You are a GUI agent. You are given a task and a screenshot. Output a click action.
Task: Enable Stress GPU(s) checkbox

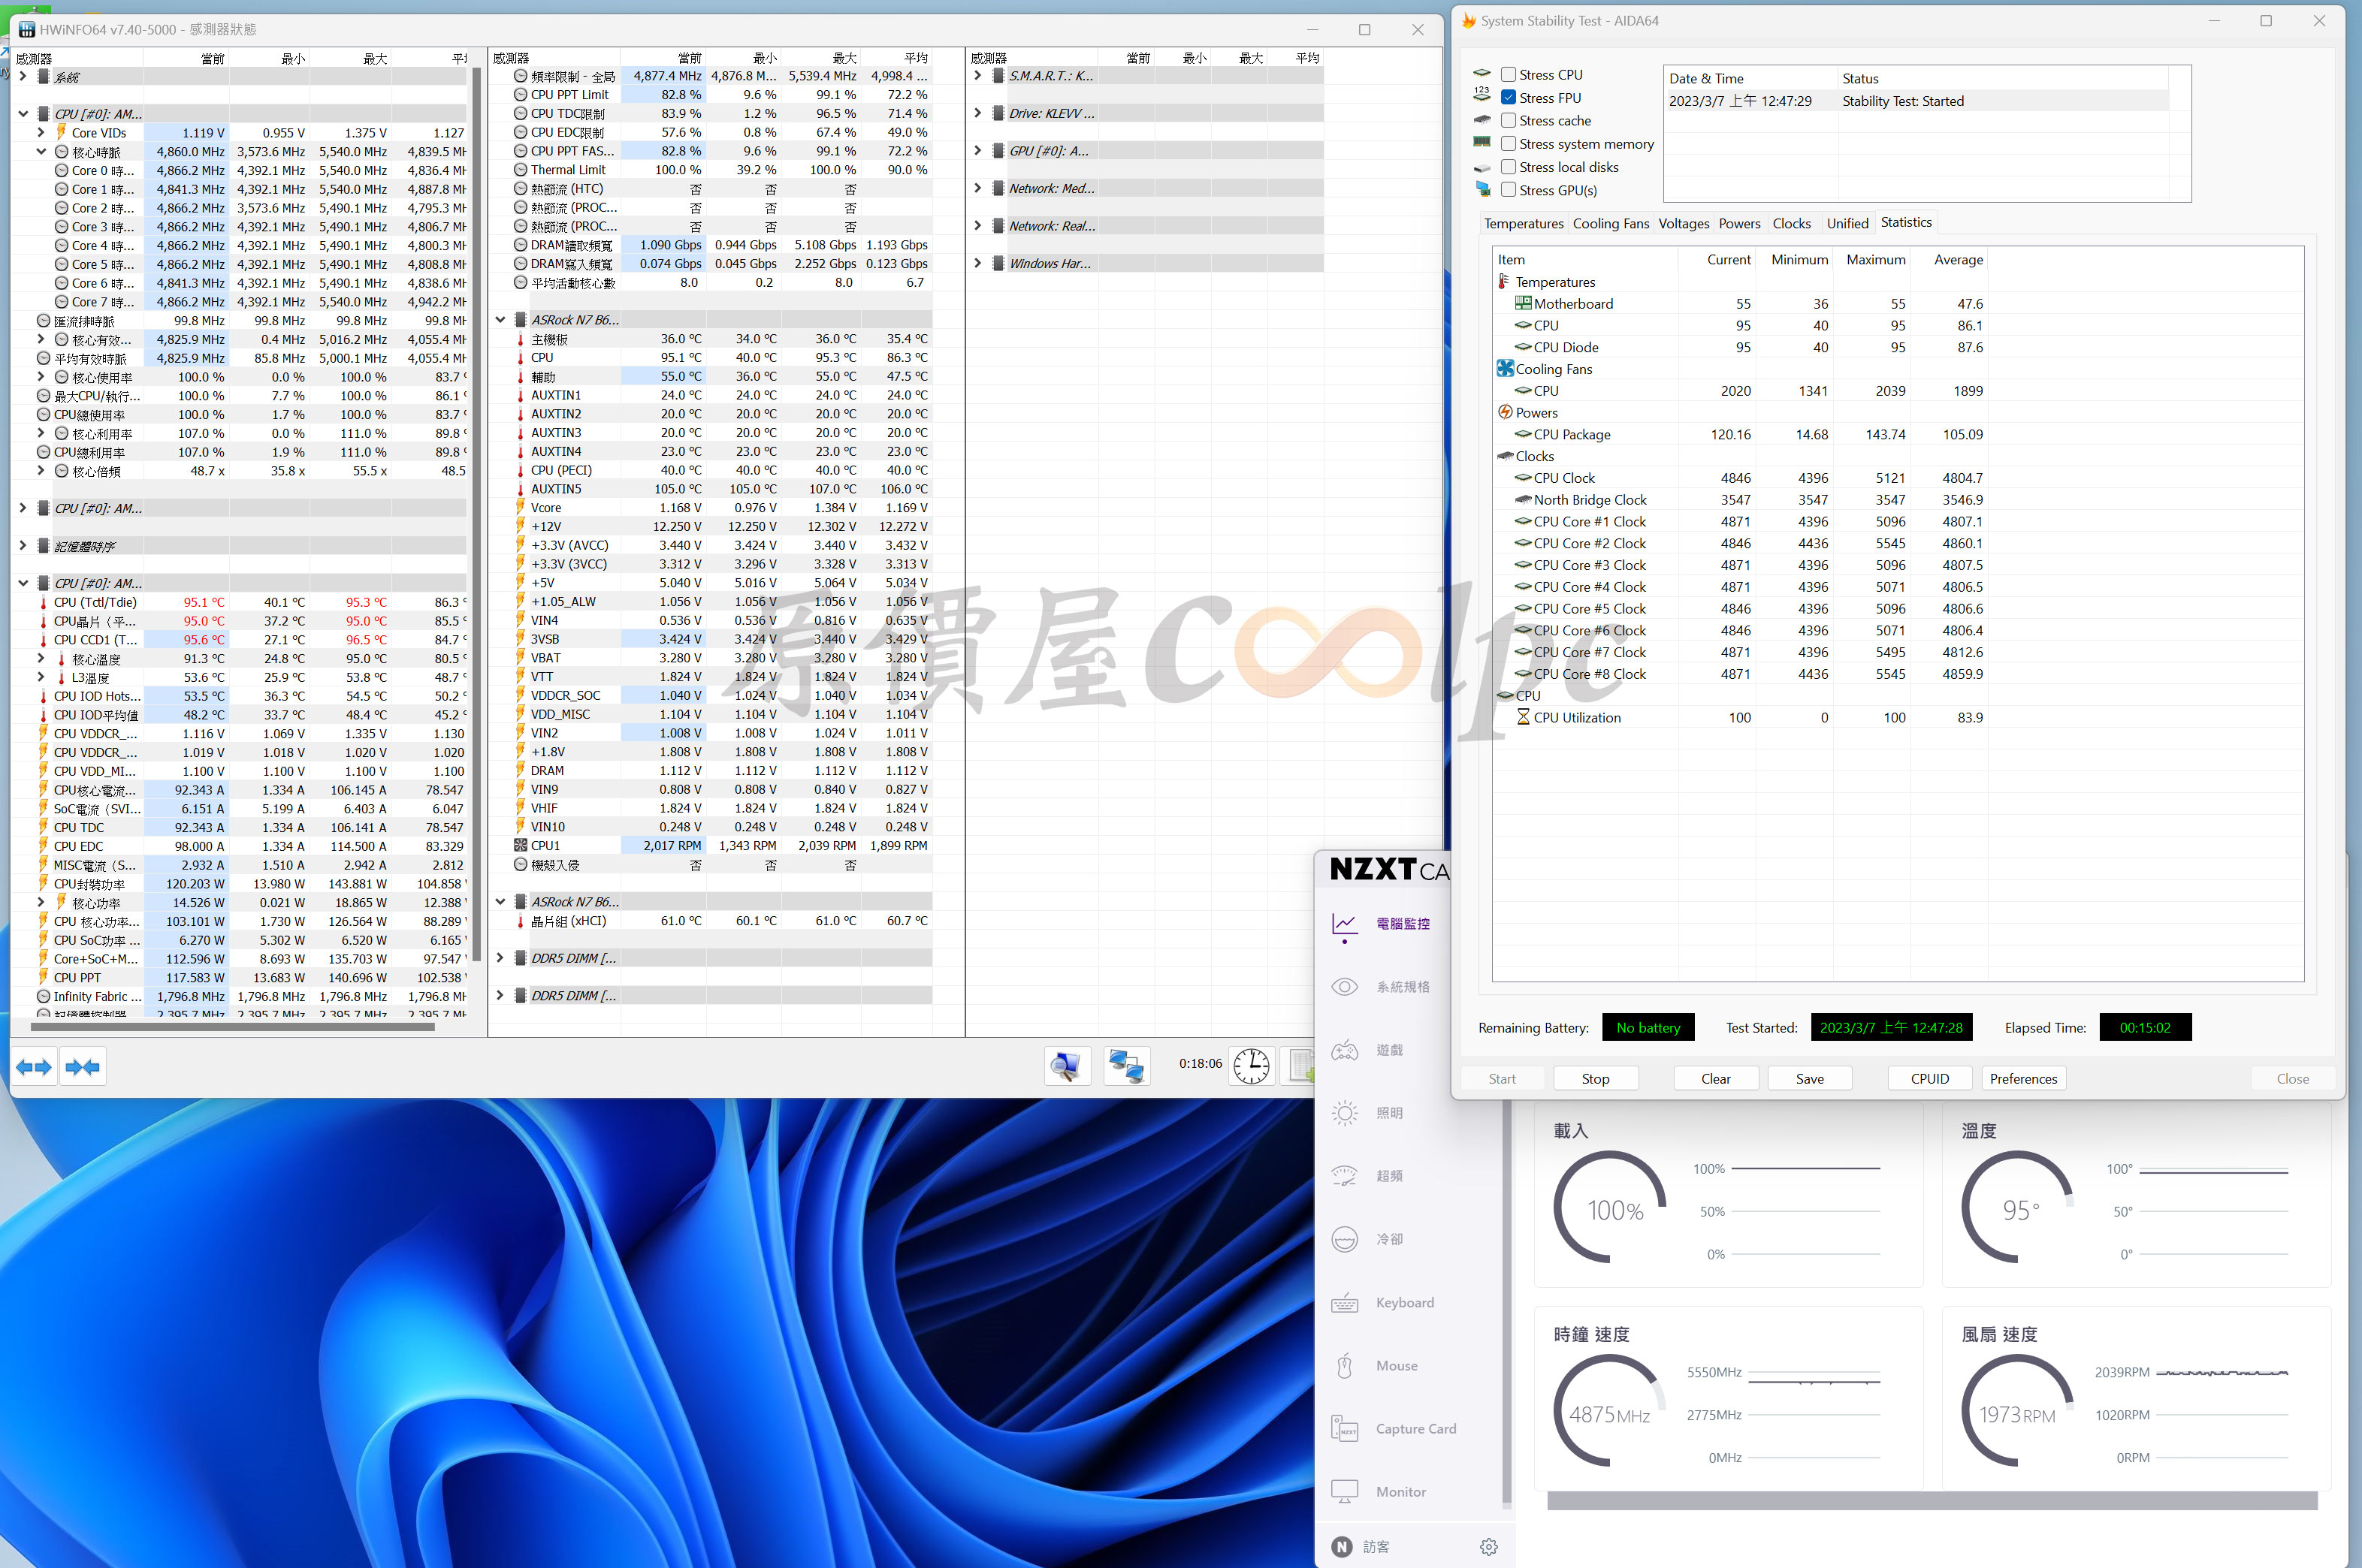1509,190
